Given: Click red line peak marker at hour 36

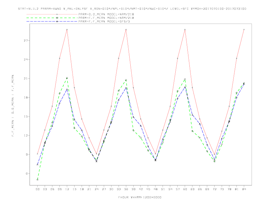Looking at the screenshot, I should (126, 30).
